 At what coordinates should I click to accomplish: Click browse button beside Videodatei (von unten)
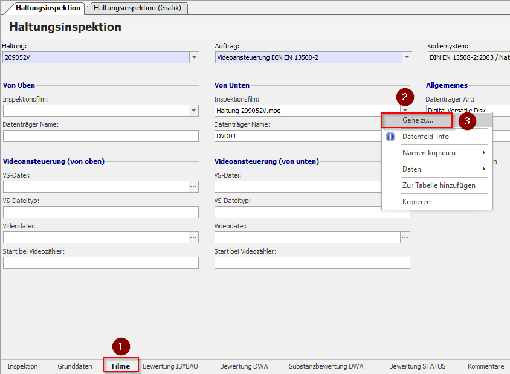pyautogui.click(x=405, y=237)
